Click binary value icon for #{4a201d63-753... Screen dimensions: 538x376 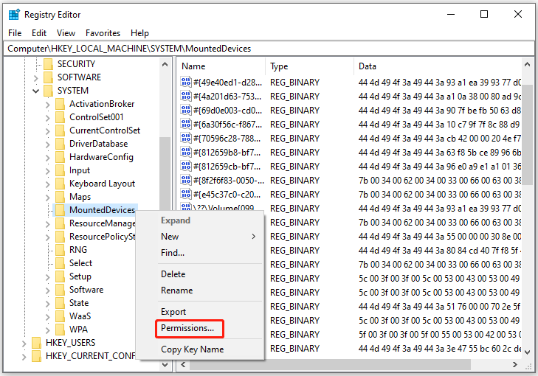point(186,97)
